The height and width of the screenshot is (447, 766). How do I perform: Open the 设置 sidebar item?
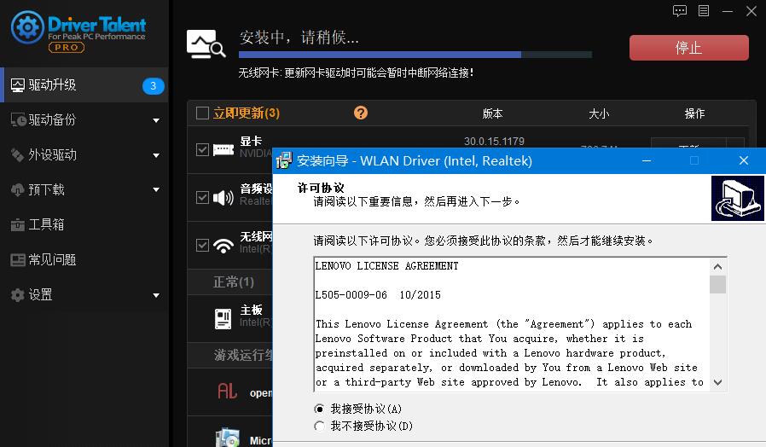85,294
